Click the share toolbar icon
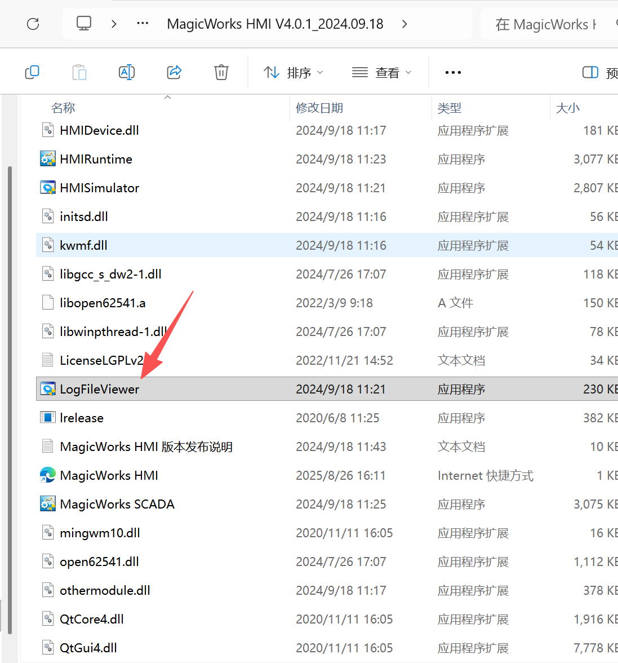 click(174, 72)
